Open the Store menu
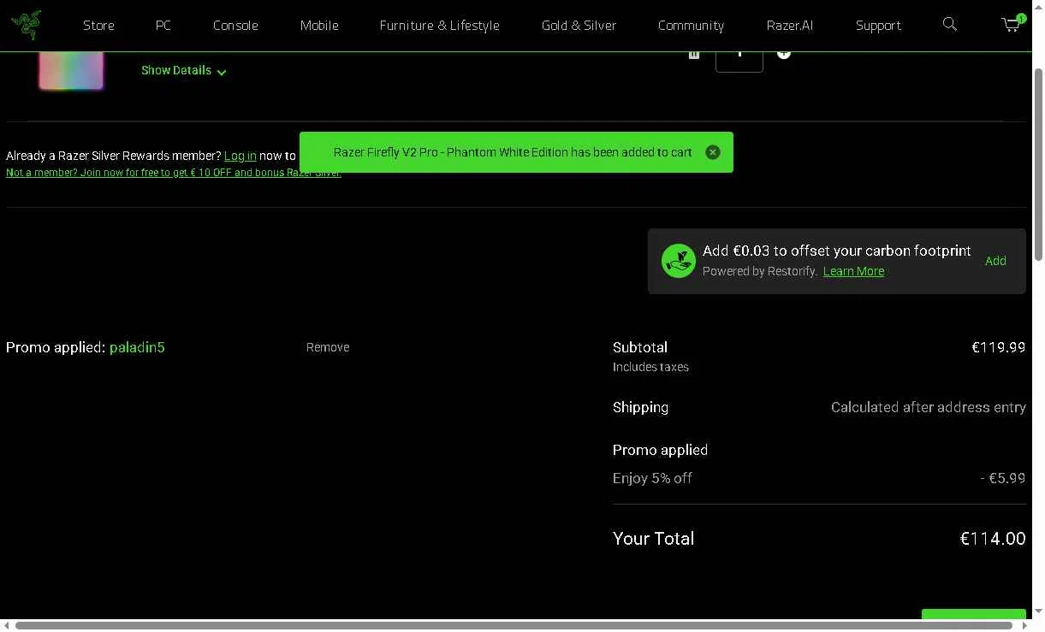 coord(98,26)
